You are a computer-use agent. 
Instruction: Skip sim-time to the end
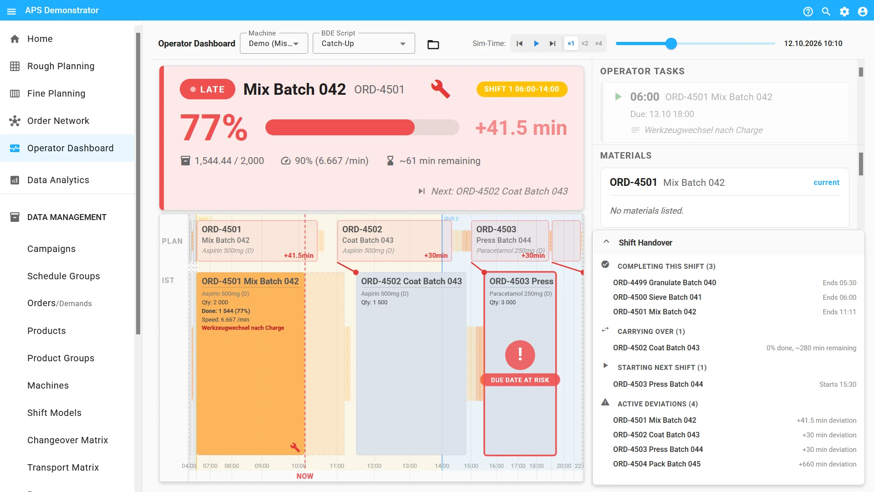[x=553, y=44]
